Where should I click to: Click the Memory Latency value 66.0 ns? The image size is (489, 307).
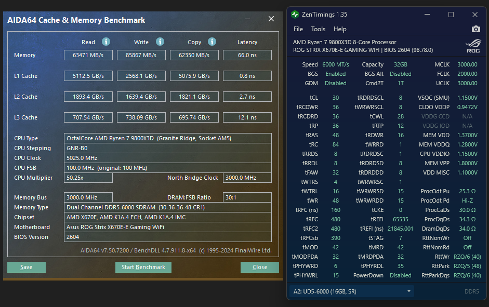[x=247, y=55]
